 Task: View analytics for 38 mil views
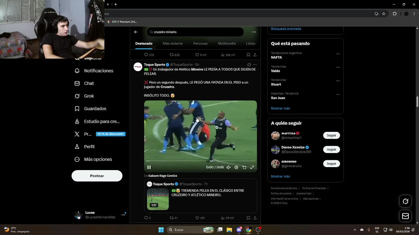(228, 218)
